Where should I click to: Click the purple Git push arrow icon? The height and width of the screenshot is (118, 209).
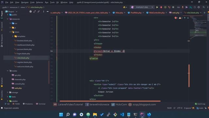pos(186,7)
